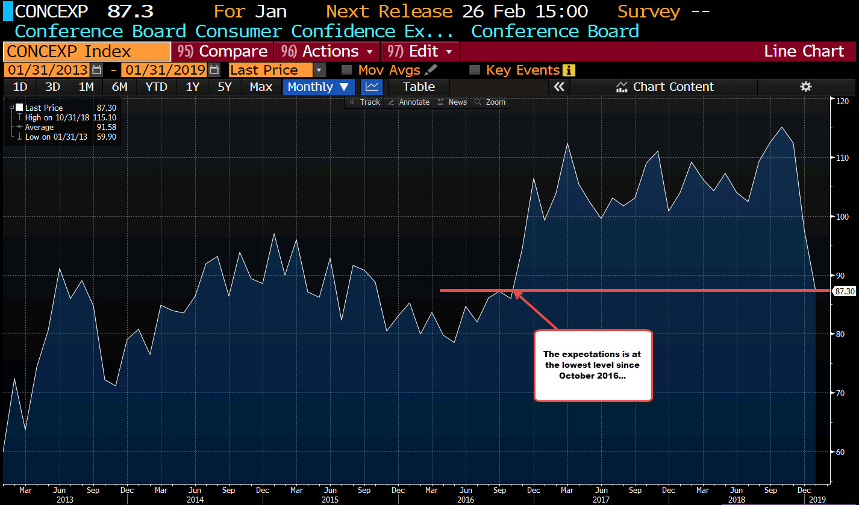Screen dimensions: 859x505
Task: Open chart settings gear icon
Action: [806, 87]
